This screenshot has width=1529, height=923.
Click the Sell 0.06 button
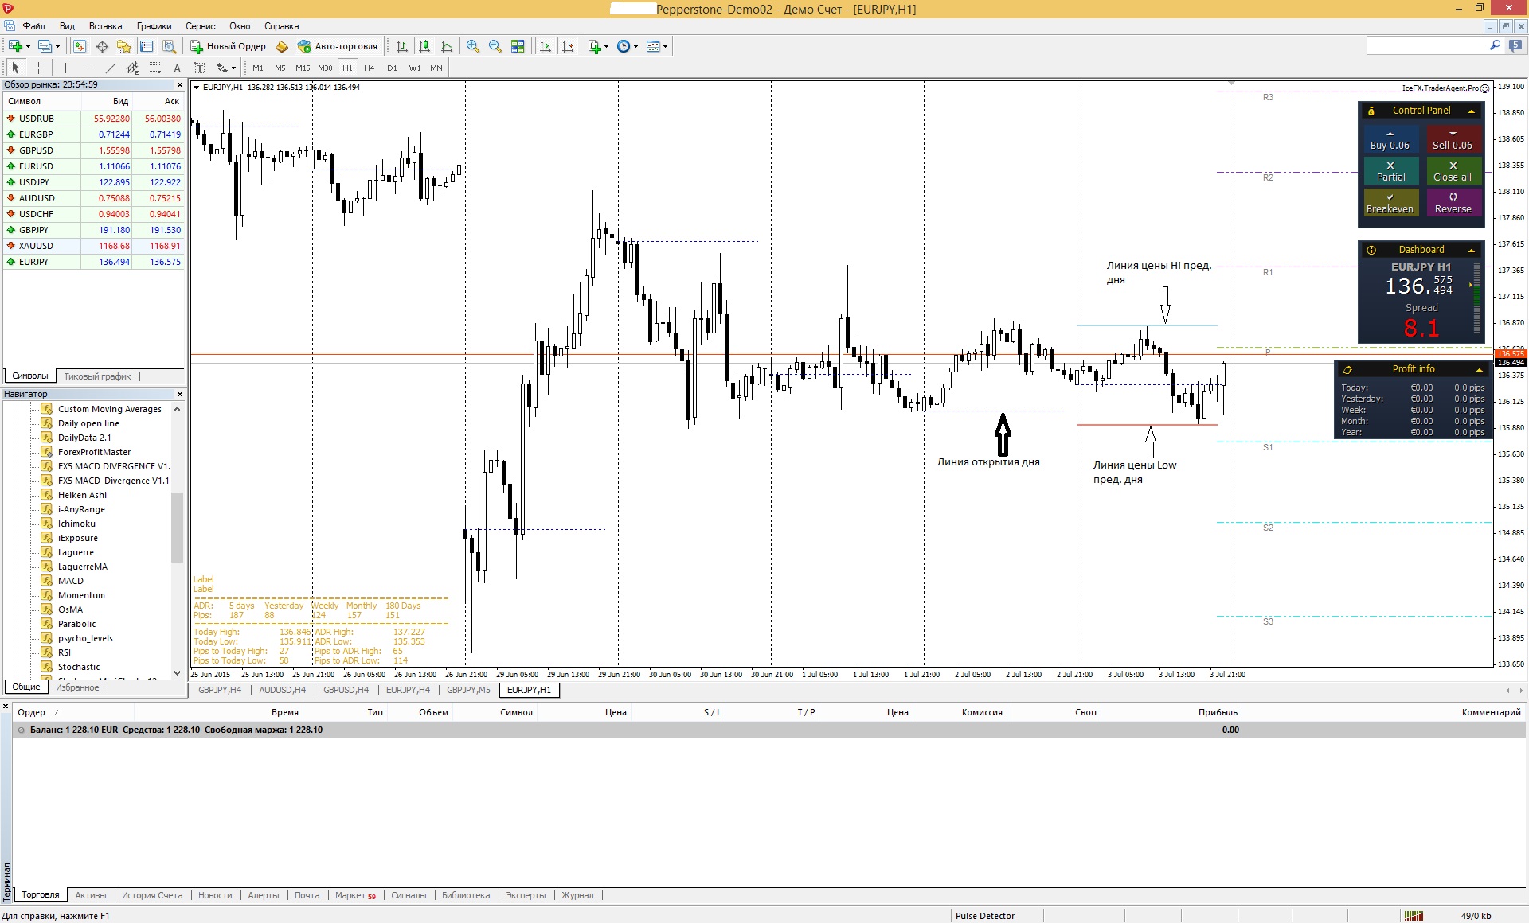pos(1453,139)
